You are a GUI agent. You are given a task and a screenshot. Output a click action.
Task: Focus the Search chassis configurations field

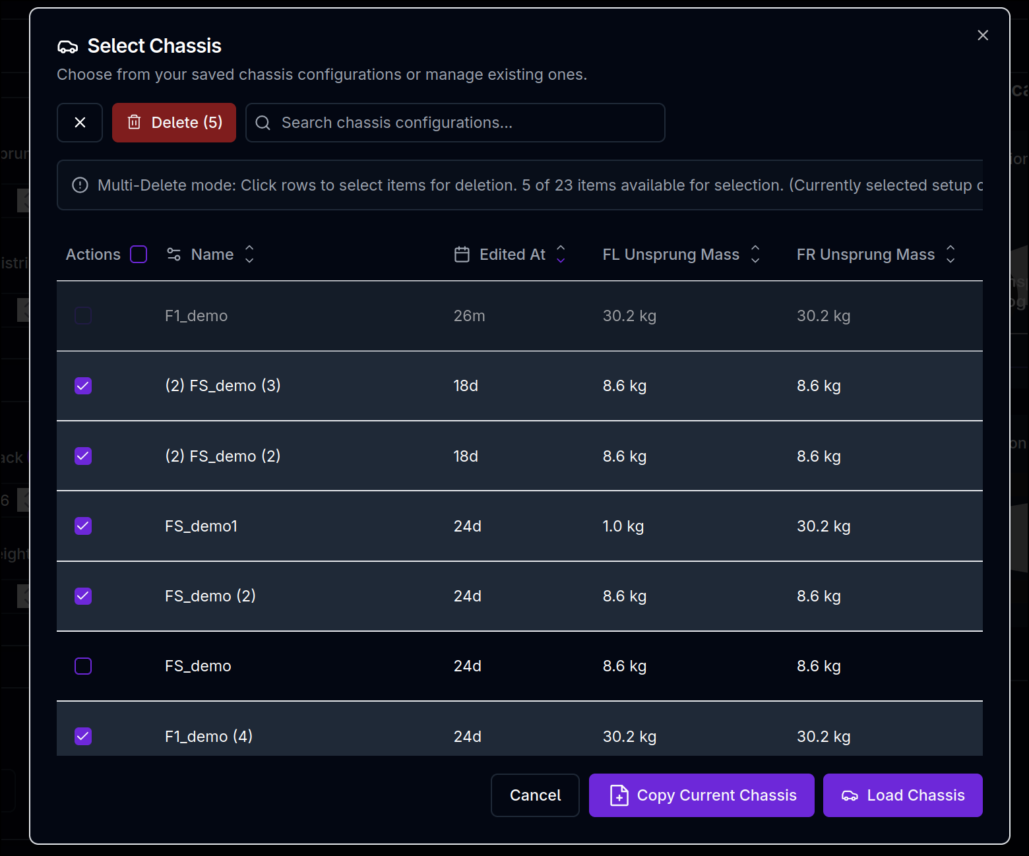(x=462, y=123)
